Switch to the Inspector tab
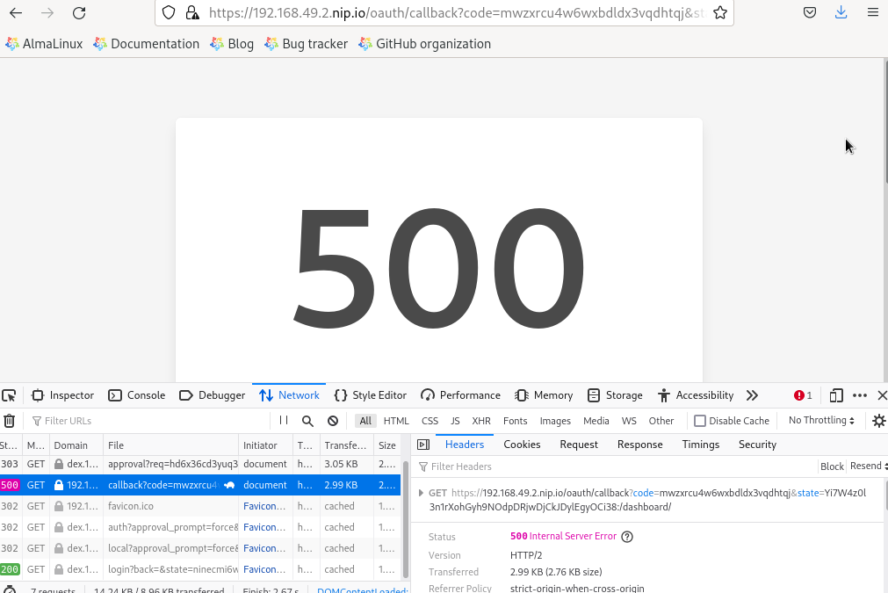Image resolution: width=888 pixels, height=593 pixels. click(x=62, y=395)
